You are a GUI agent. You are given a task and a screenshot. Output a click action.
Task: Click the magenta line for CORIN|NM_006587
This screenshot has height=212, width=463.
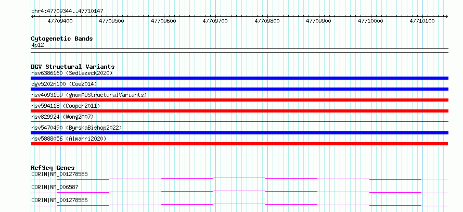point(239,192)
